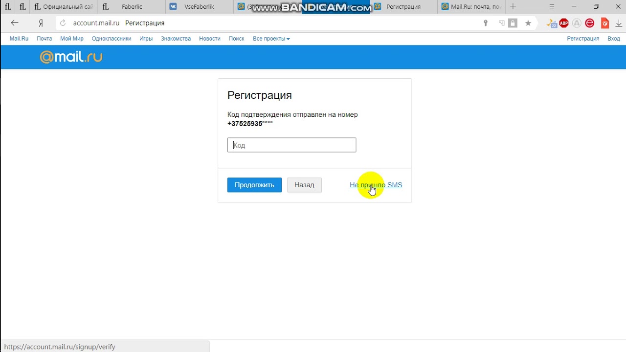
Task: Click the Регистрация form heading
Action: point(260,95)
